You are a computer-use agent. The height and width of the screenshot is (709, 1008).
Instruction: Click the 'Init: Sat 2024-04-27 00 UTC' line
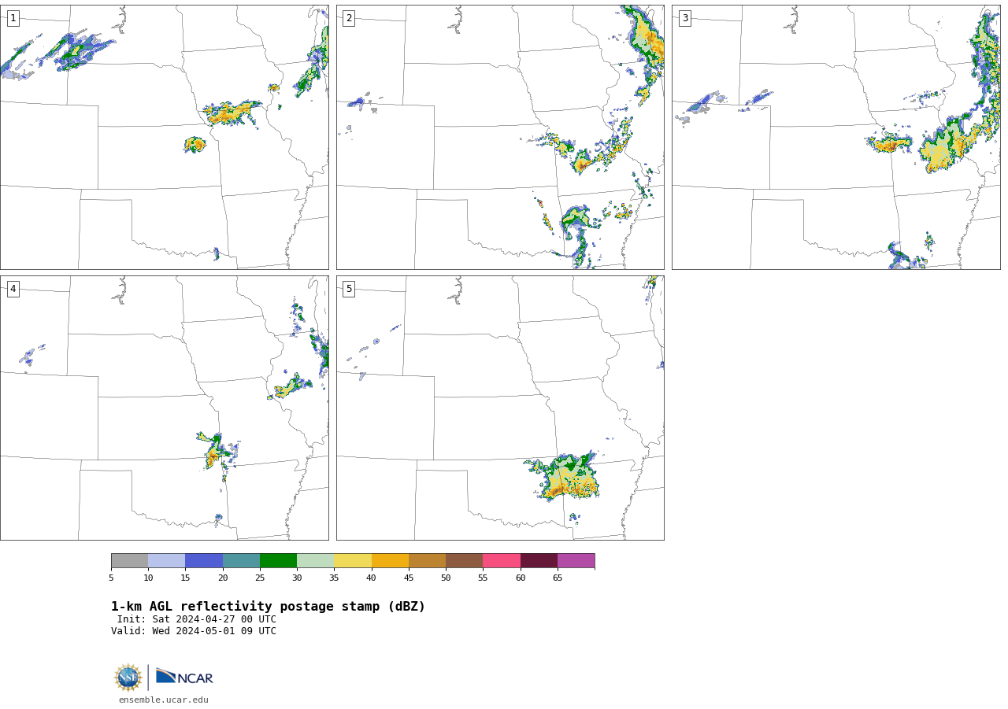coord(197,619)
